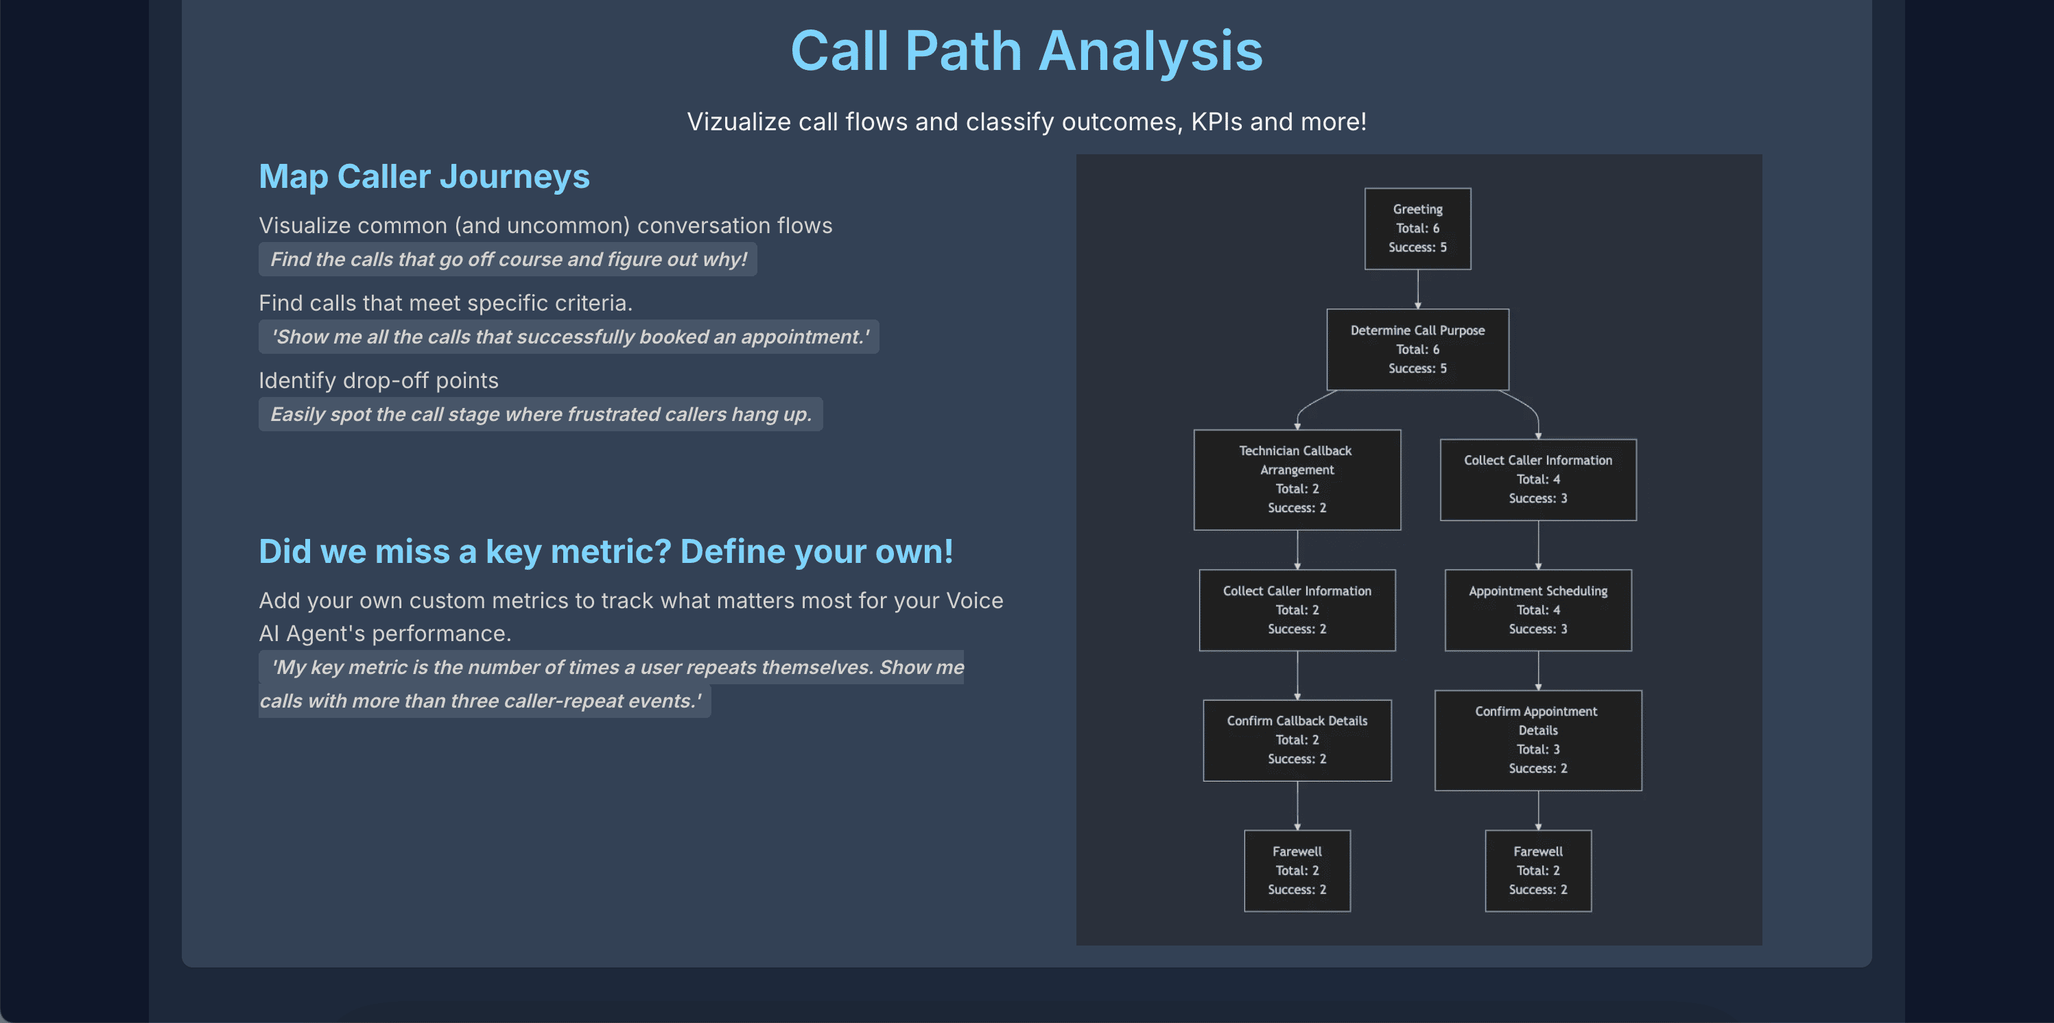This screenshot has width=2054, height=1023.
Task: Click Technician Callback Arrangement node
Action: (1297, 480)
